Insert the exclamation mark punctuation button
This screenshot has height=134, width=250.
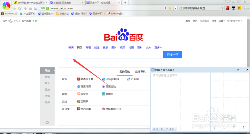243,127
